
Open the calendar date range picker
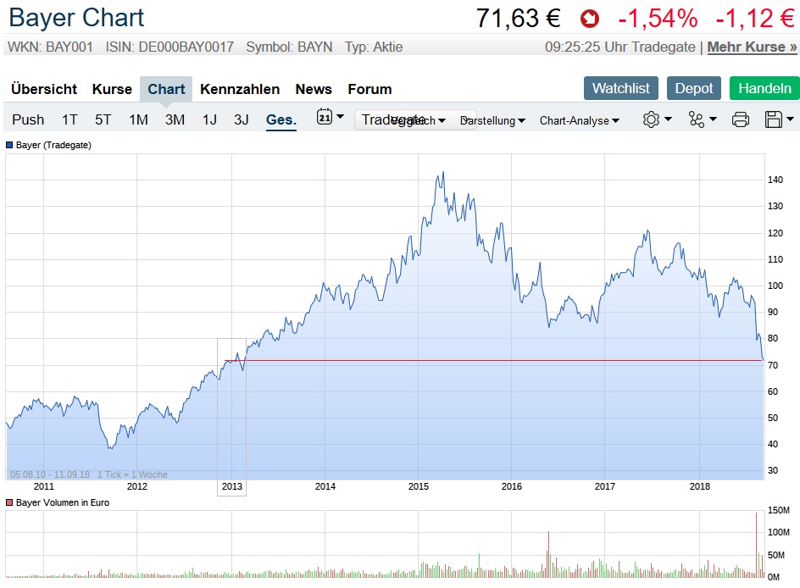point(329,119)
